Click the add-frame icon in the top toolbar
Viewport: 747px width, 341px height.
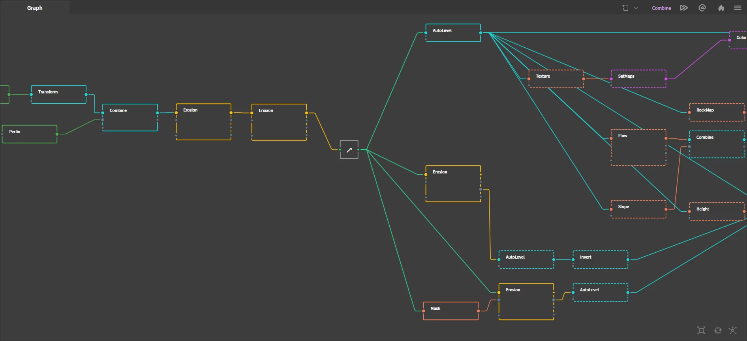point(625,8)
